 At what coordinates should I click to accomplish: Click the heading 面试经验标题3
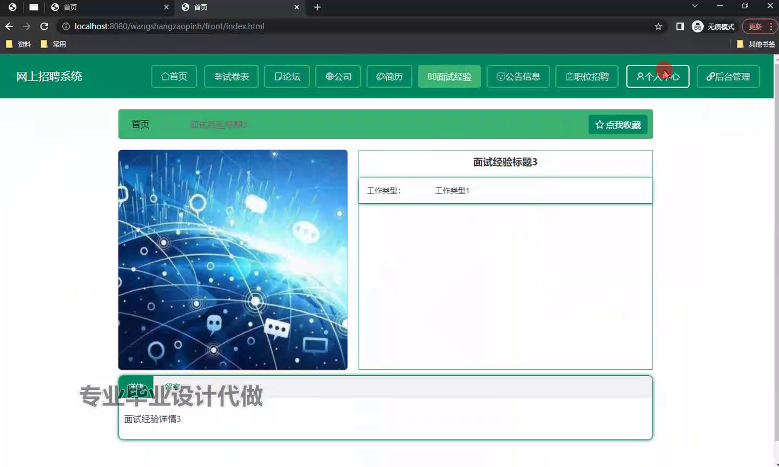(505, 162)
